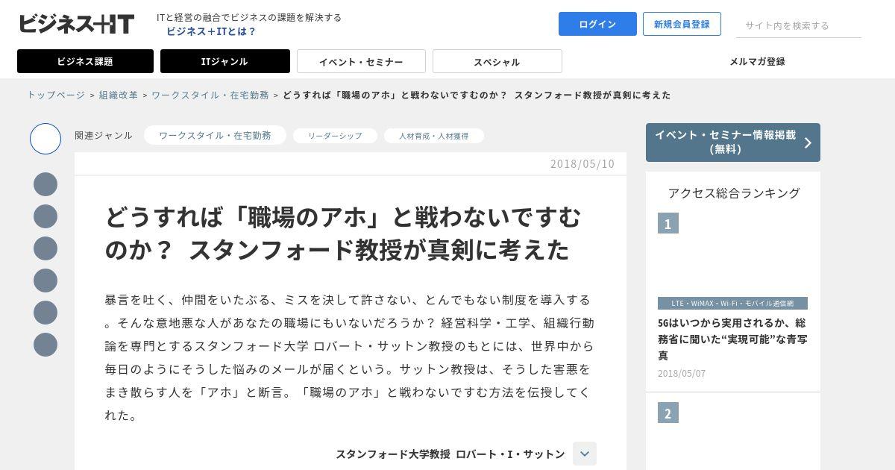Click the article headline どうすれば「職場のアホ」
This screenshot has height=470, width=895.
[x=343, y=233]
